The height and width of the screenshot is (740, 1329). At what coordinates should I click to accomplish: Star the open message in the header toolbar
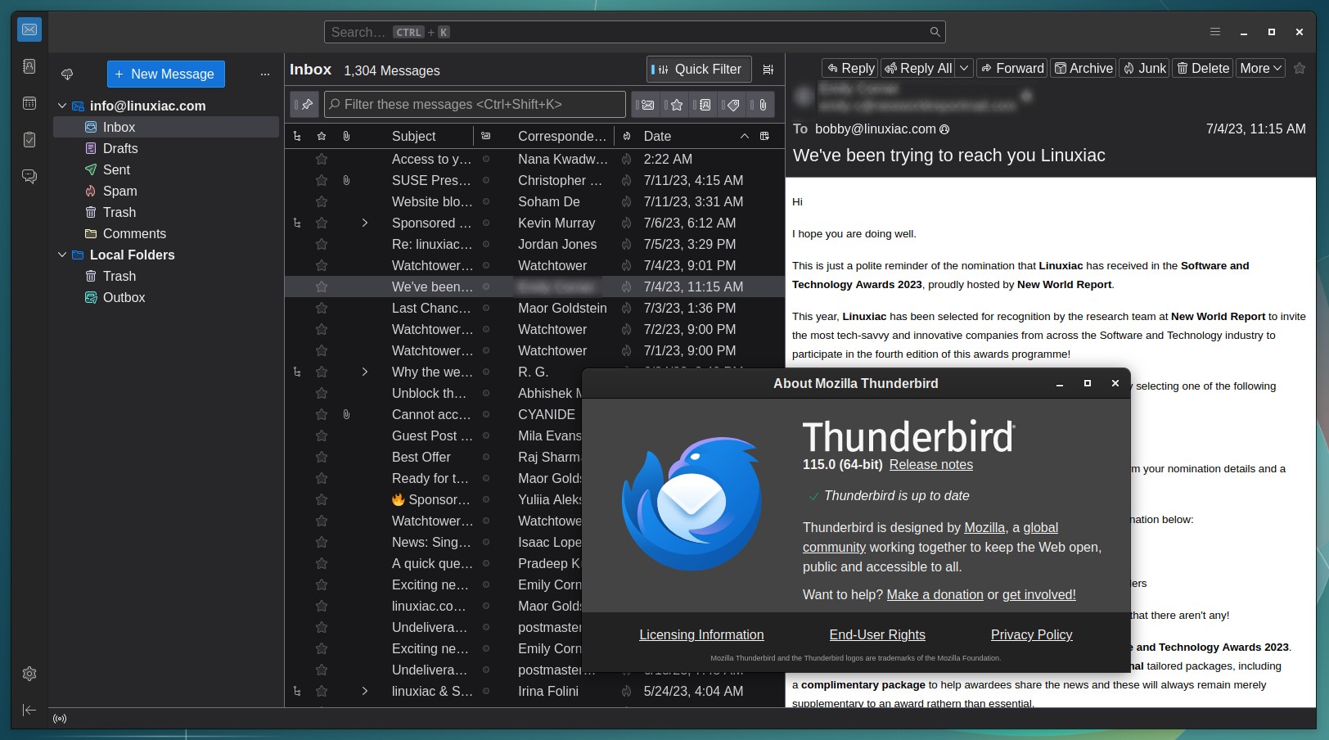(1300, 68)
